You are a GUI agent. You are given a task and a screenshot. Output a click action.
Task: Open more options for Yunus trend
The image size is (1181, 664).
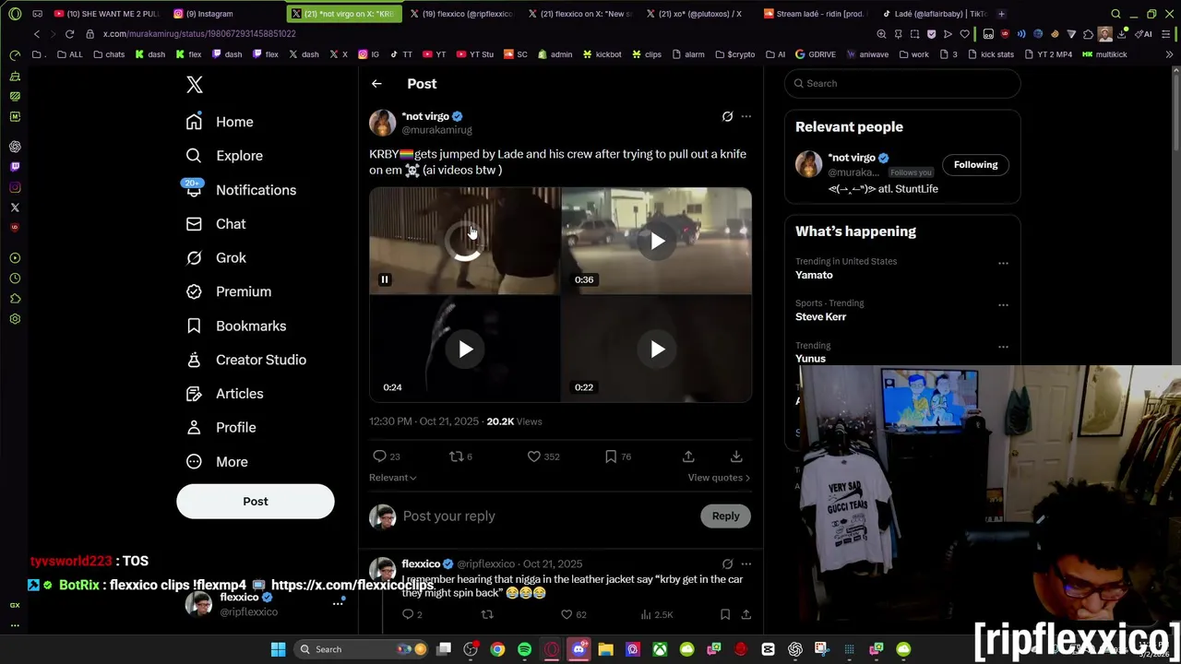pyautogui.click(x=1003, y=347)
